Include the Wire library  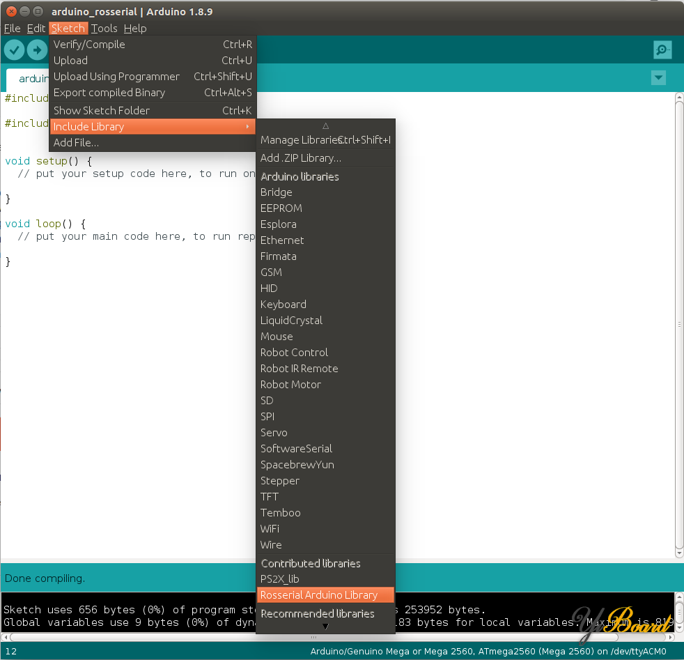pos(325,545)
